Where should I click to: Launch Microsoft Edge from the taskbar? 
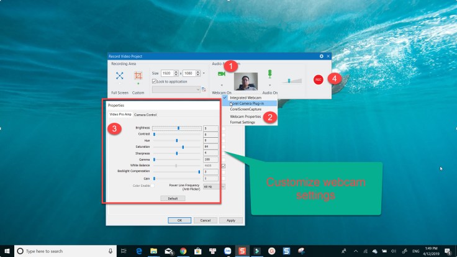click(x=139, y=251)
